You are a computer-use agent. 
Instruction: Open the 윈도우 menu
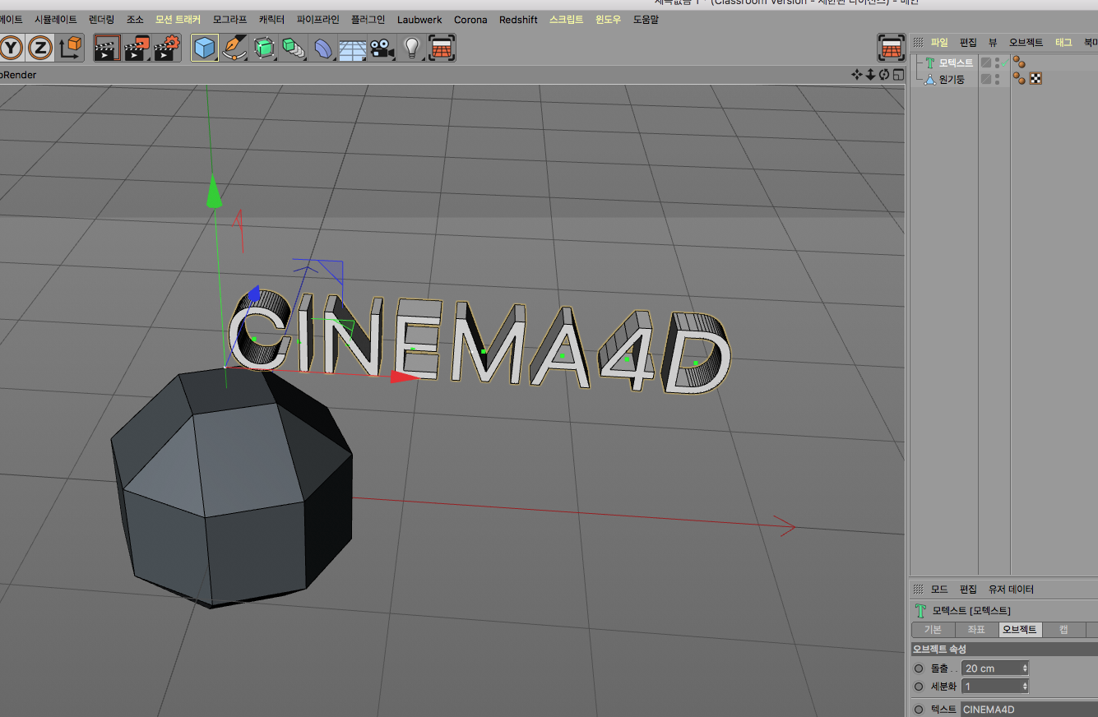(608, 20)
